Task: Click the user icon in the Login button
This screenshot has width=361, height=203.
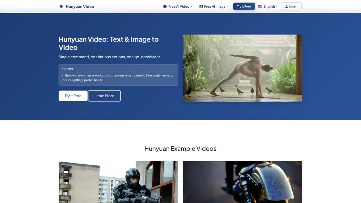Action: tap(287, 6)
